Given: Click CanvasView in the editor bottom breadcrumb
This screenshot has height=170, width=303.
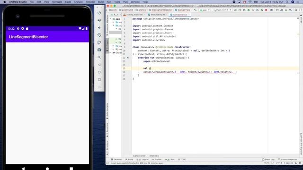Looking at the screenshot, I should [139, 156].
